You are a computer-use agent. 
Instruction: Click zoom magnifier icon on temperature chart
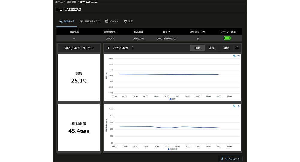235,56
